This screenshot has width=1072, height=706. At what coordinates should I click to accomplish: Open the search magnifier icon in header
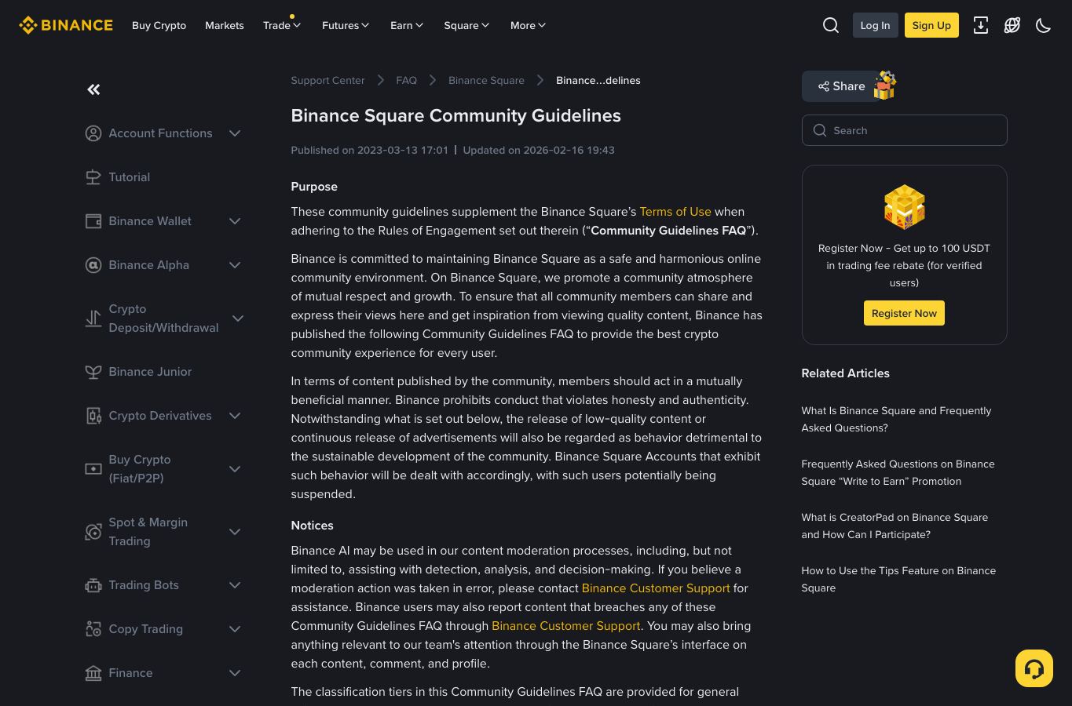pos(831,25)
